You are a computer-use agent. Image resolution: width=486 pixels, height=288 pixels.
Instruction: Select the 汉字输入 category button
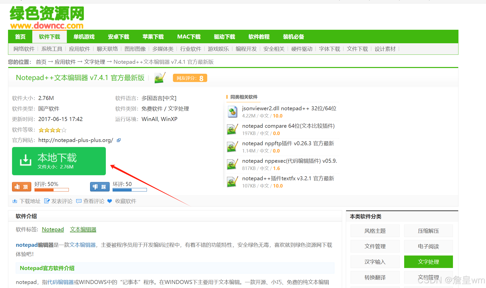pyautogui.click(x=375, y=262)
